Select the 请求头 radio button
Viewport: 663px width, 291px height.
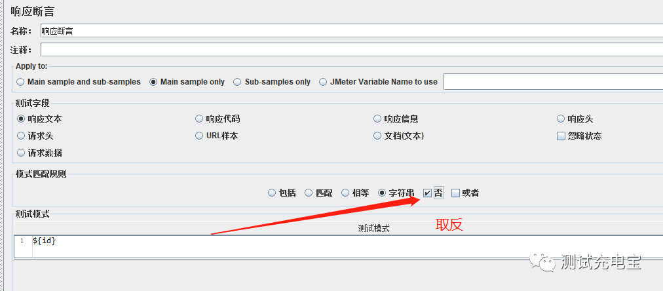coord(20,136)
